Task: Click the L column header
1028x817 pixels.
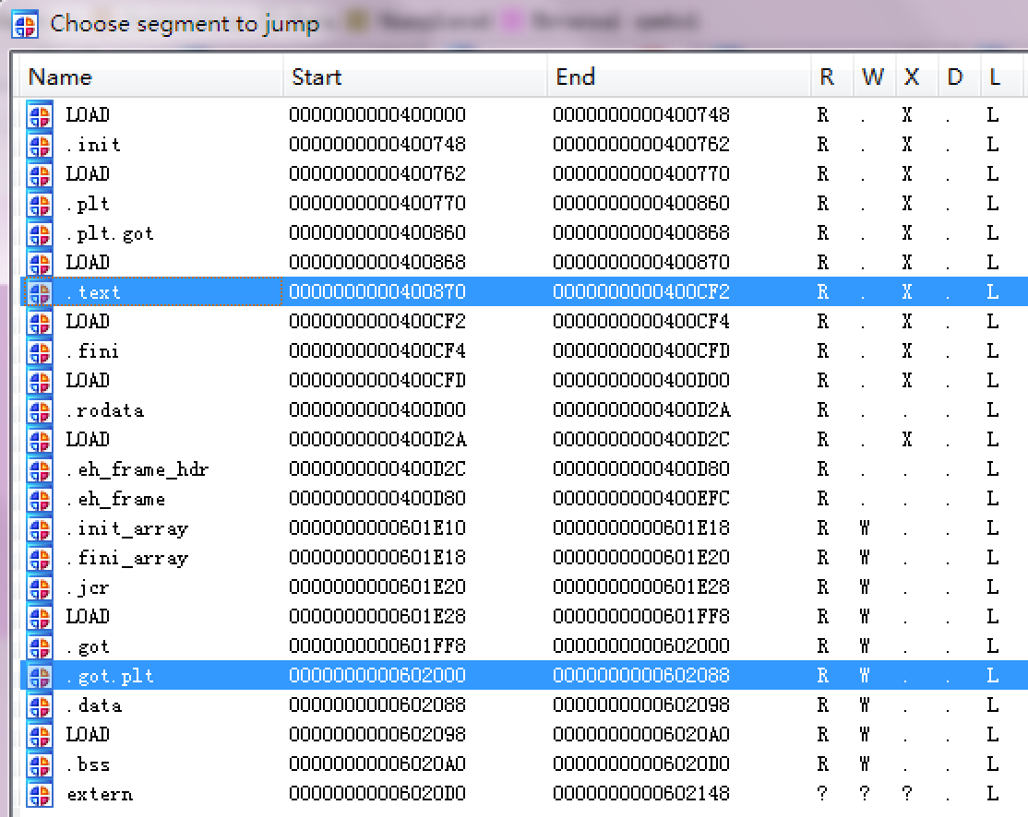Action: coord(1003,77)
